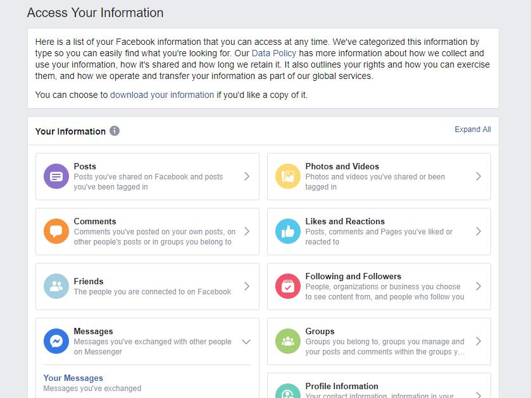The image size is (531, 398).
Task: Click Expand All
Action: (473, 130)
